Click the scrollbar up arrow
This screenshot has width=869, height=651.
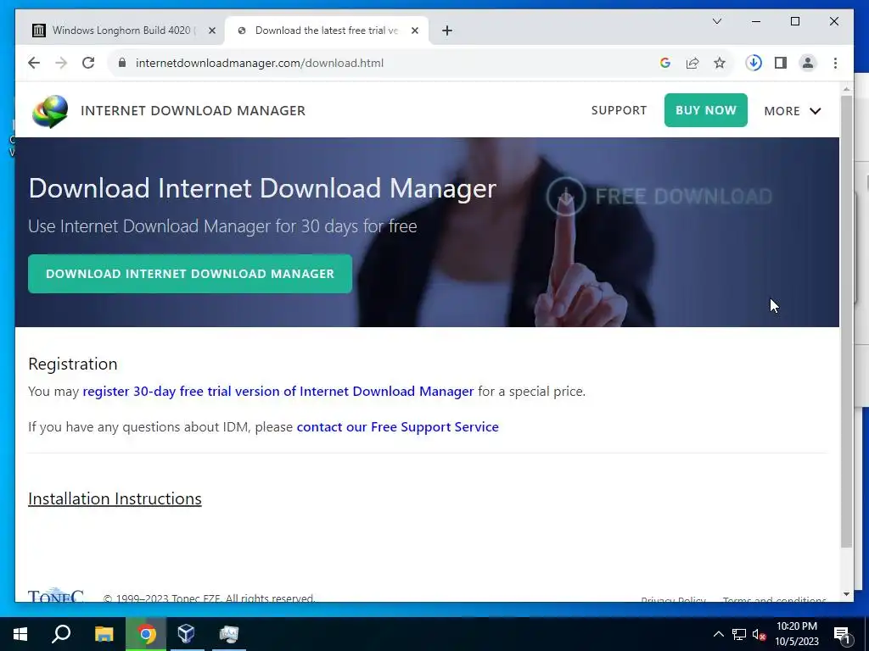click(846, 88)
